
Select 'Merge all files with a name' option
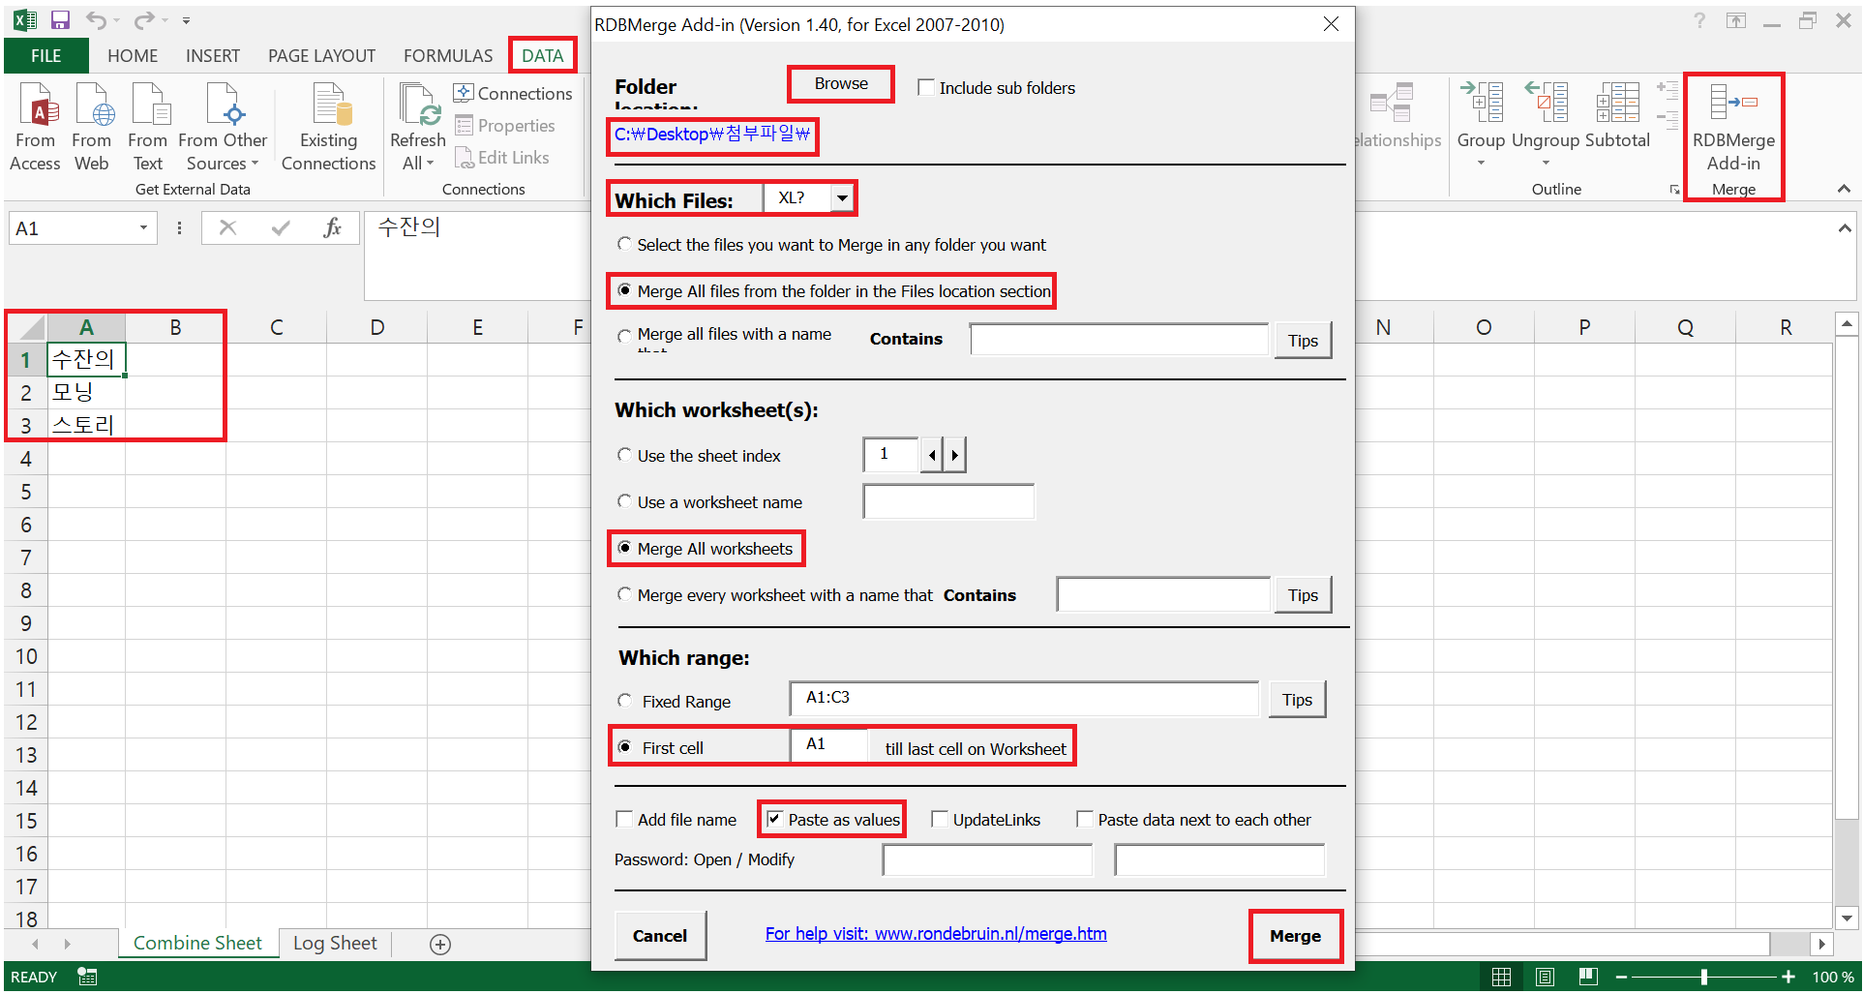tap(624, 336)
